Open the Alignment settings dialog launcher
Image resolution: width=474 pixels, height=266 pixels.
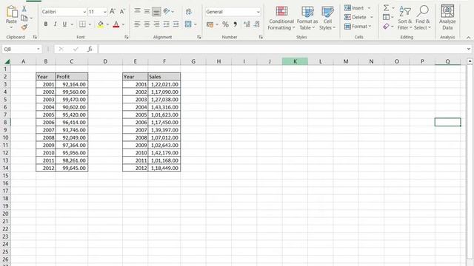199,37
